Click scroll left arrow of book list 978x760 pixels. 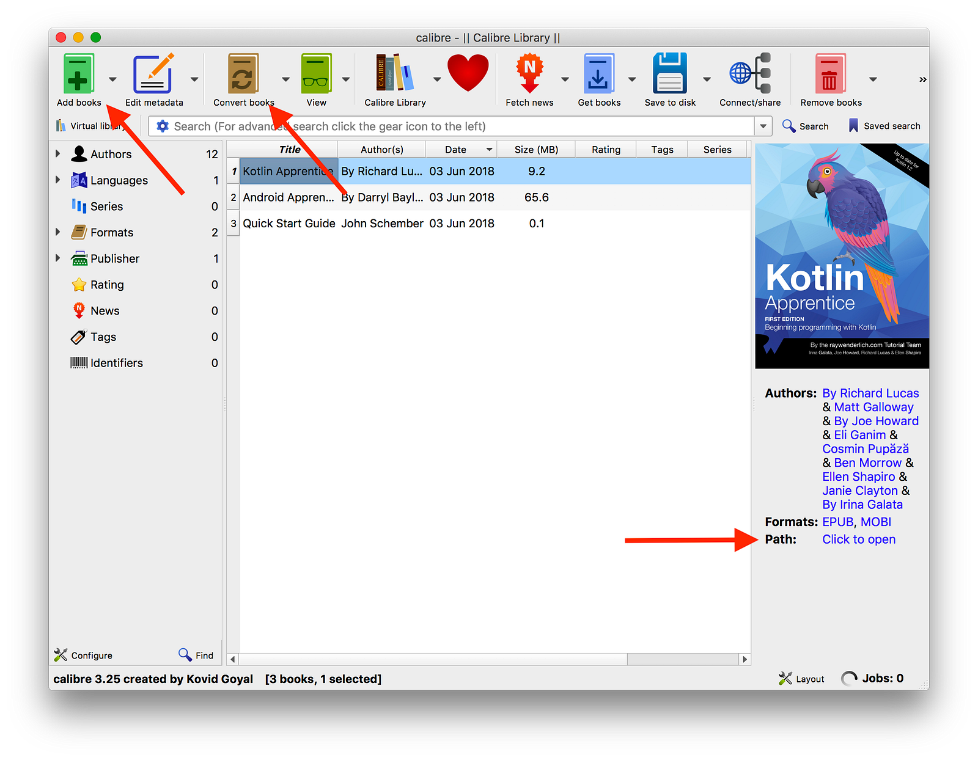pyautogui.click(x=233, y=659)
